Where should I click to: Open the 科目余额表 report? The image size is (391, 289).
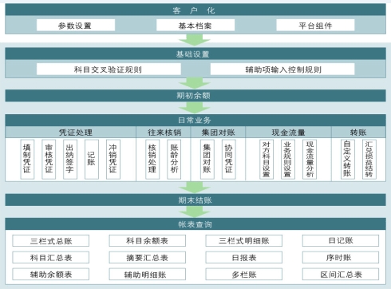point(148,241)
